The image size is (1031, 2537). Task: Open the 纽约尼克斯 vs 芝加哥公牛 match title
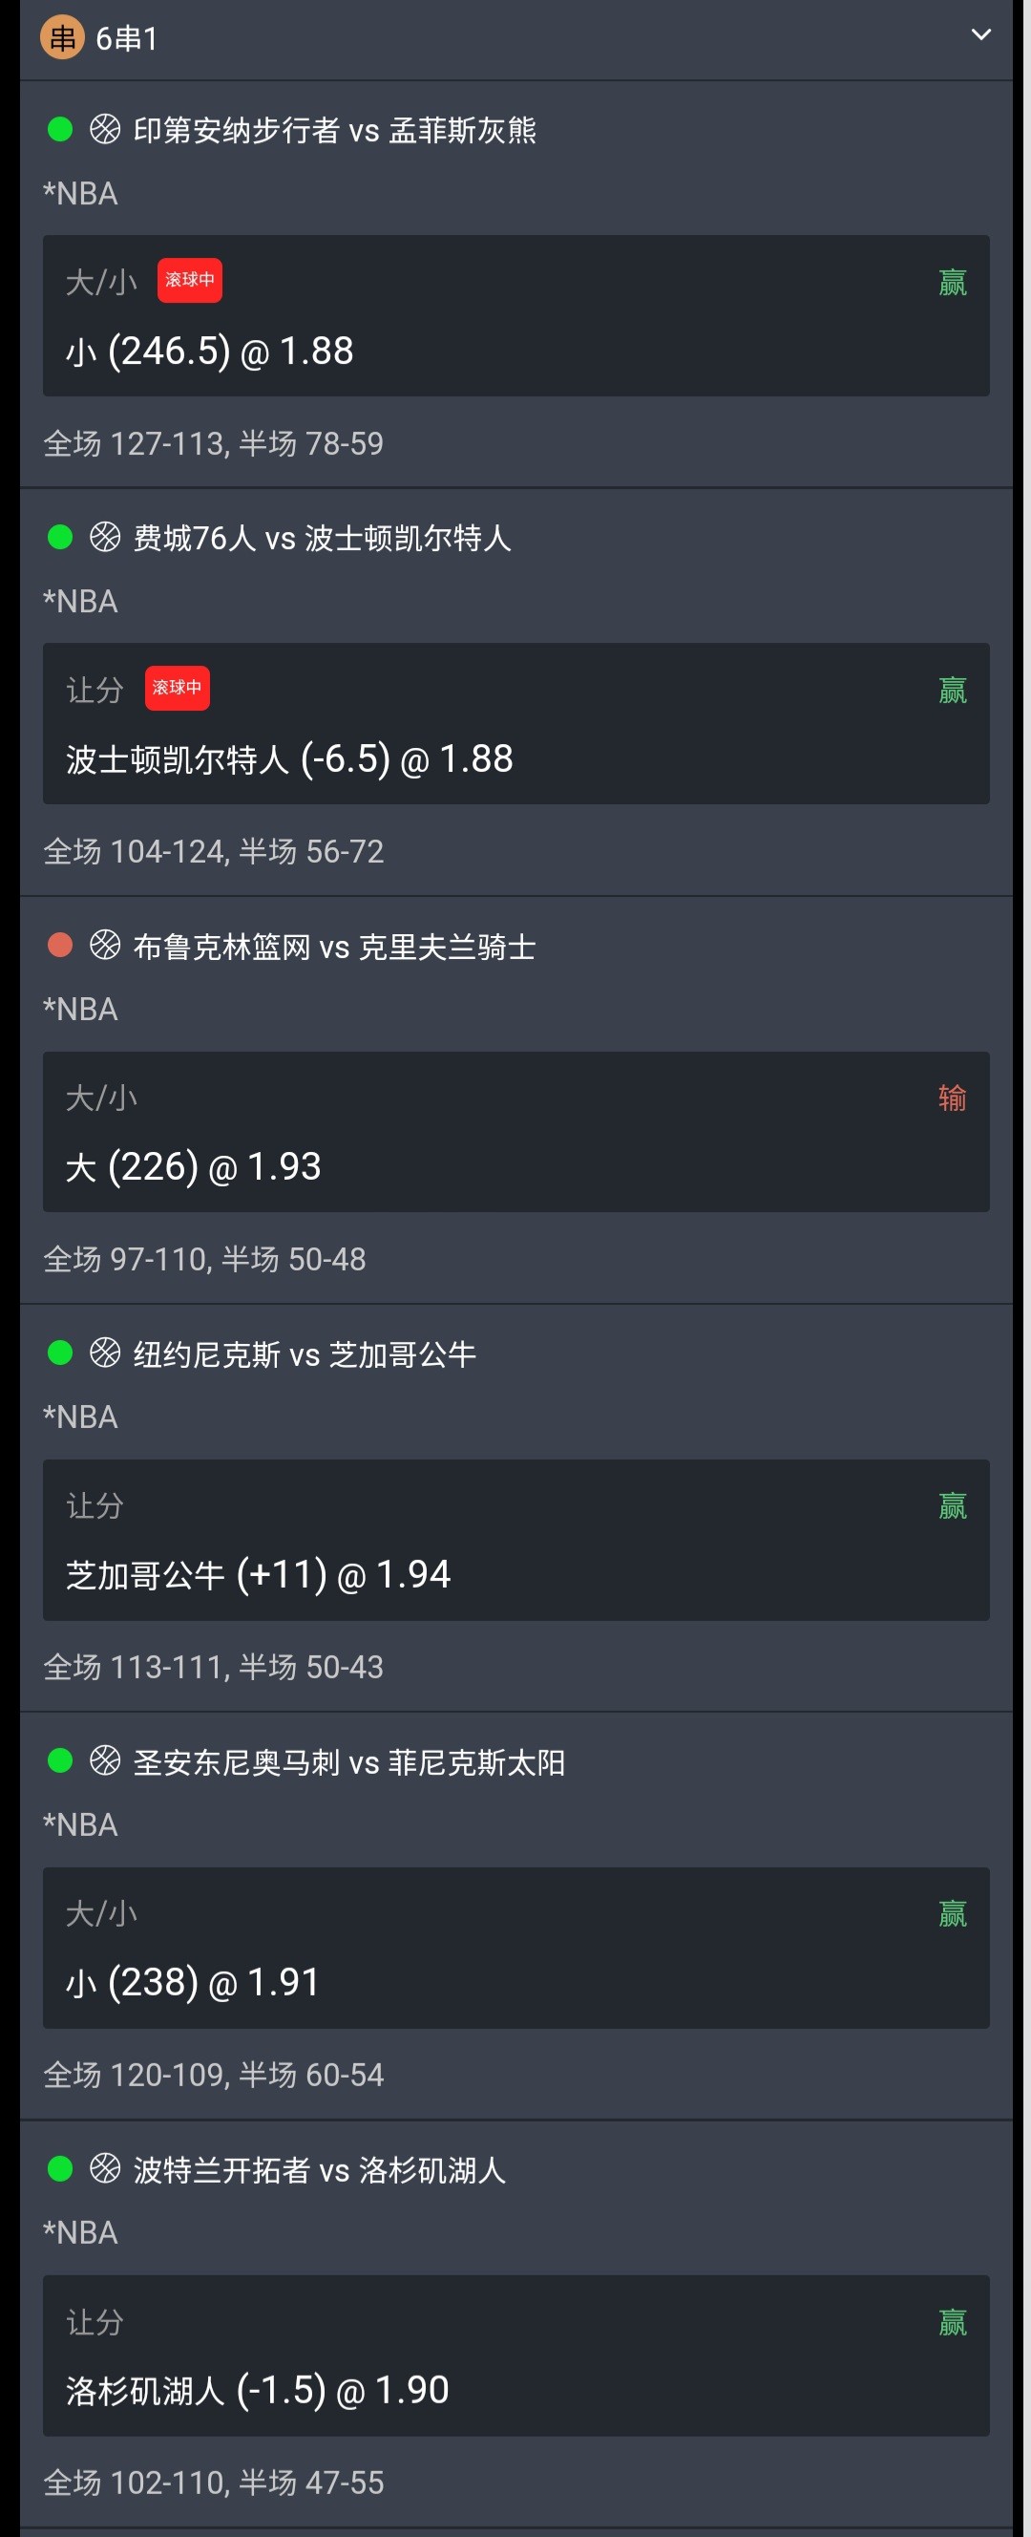(x=305, y=1354)
